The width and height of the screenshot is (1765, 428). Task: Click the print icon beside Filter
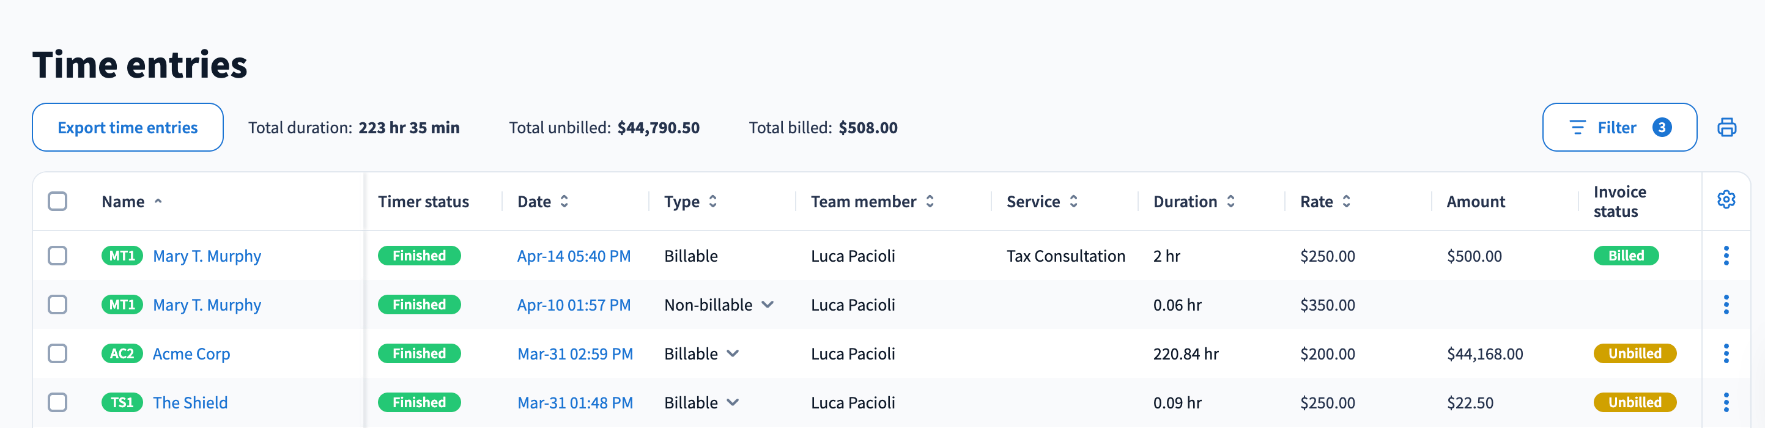click(x=1726, y=127)
